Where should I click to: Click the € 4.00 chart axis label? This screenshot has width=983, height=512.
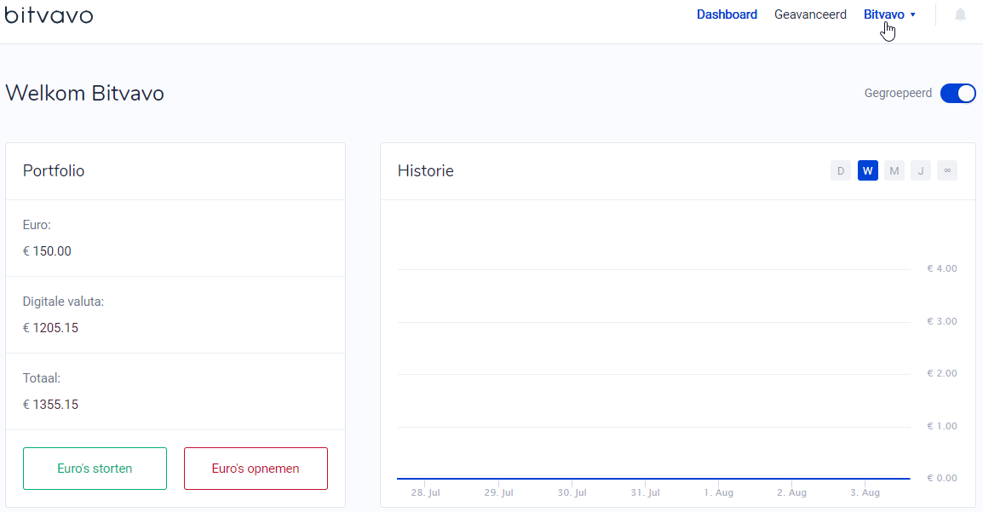point(942,268)
